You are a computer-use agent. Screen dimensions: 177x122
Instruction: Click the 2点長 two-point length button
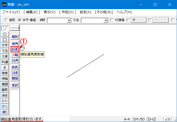click(x=15, y=73)
